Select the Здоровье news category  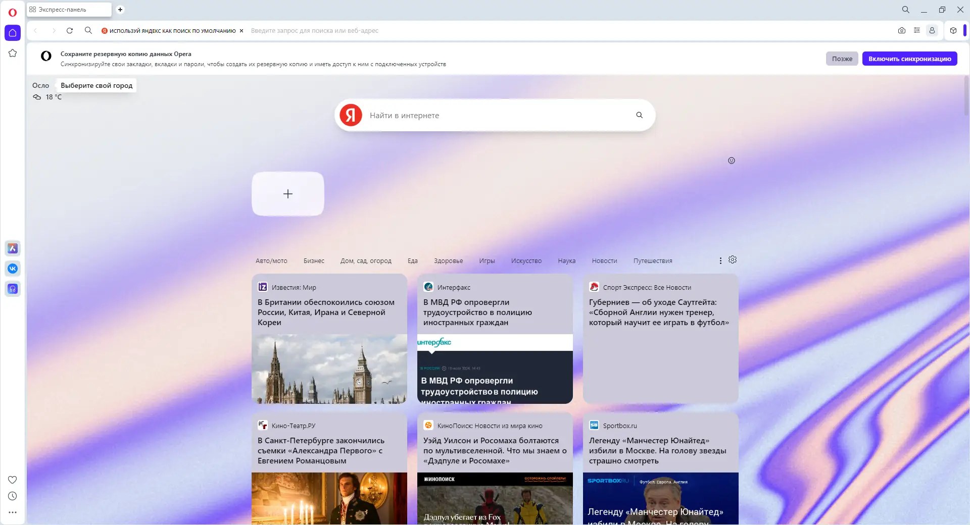pos(449,261)
